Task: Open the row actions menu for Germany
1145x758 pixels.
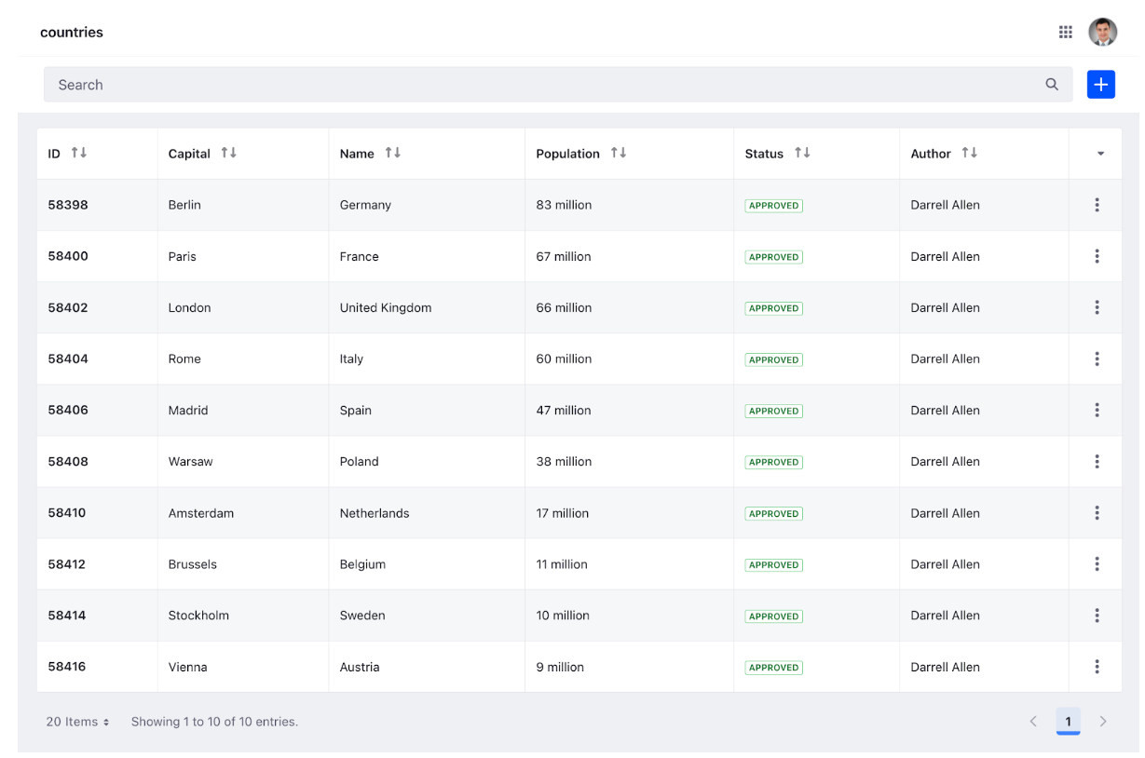Action: point(1097,205)
